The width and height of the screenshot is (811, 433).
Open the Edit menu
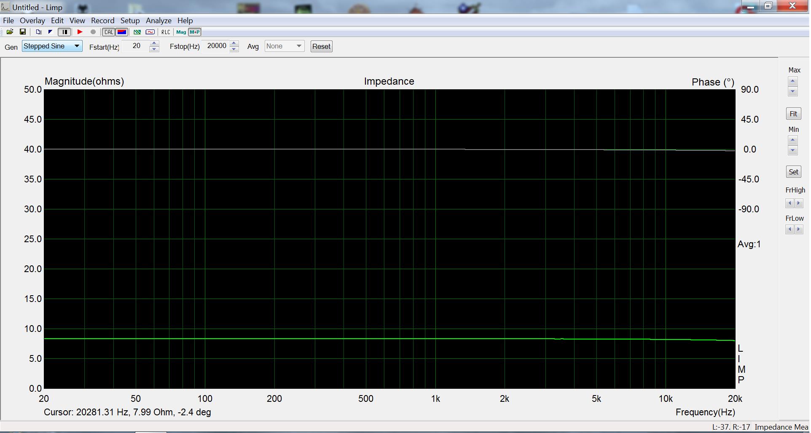(57, 20)
